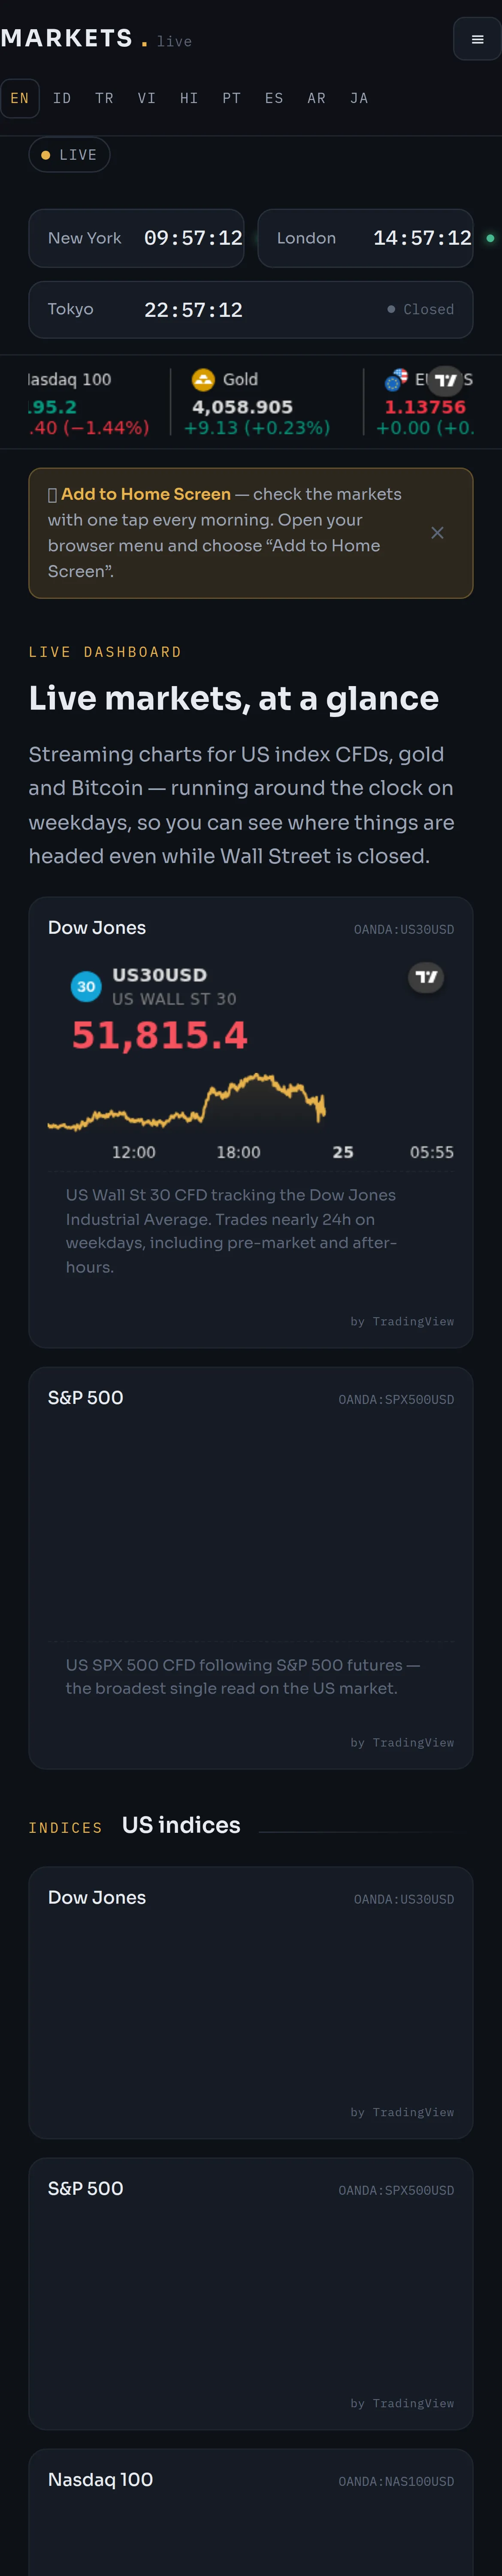
Task: Click the Gold ticker icon
Action: 203,380
